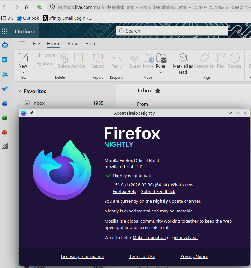Switch to the View ribbon tab
Viewport: 251px width, 268px height.
(x=73, y=44)
